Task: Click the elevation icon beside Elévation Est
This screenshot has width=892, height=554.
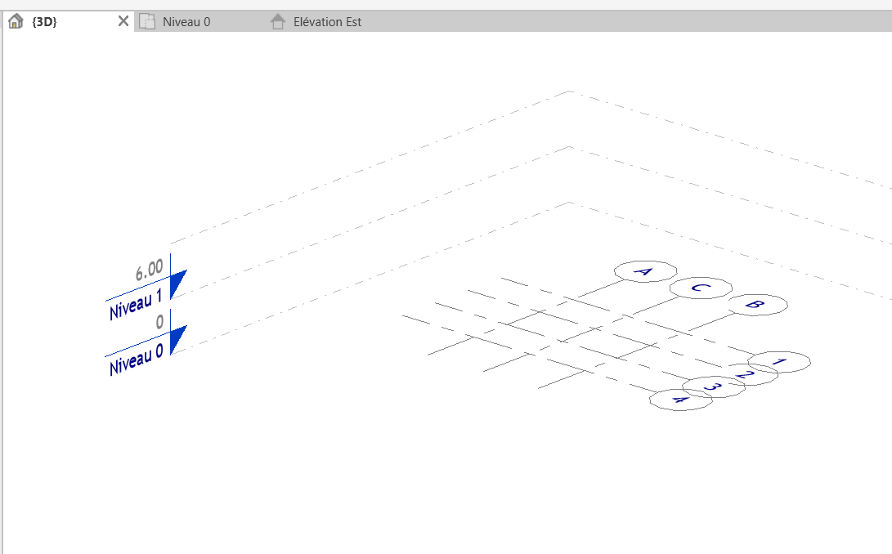Action: click(x=278, y=21)
